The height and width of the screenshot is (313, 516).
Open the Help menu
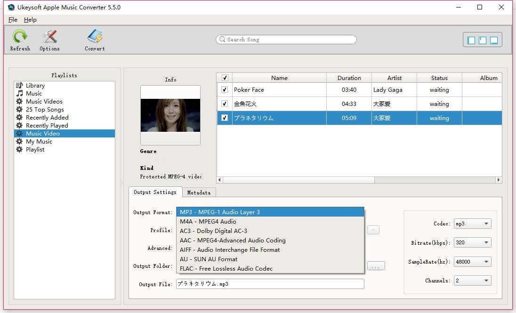coord(30,19)
